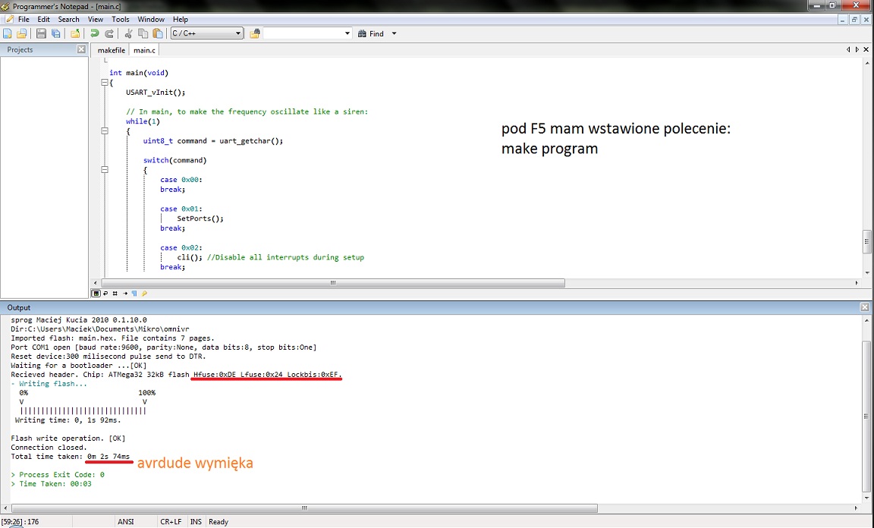Expand the Find button dropdown arrow
The image size is (874, 528).
(394, 33)
